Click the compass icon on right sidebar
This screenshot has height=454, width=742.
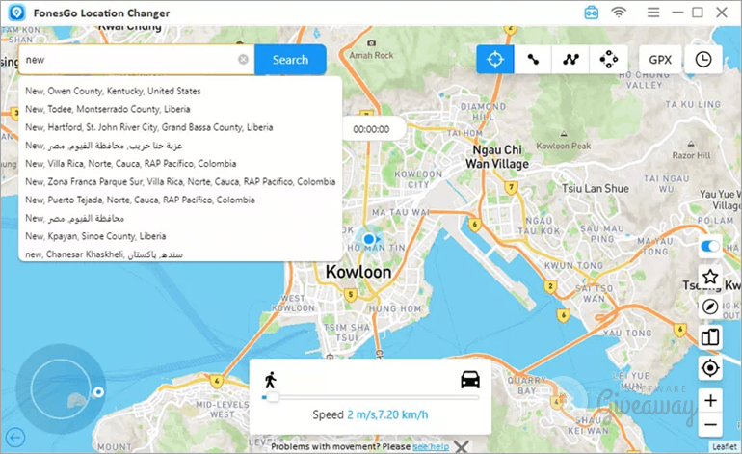(x=710, y=307)
